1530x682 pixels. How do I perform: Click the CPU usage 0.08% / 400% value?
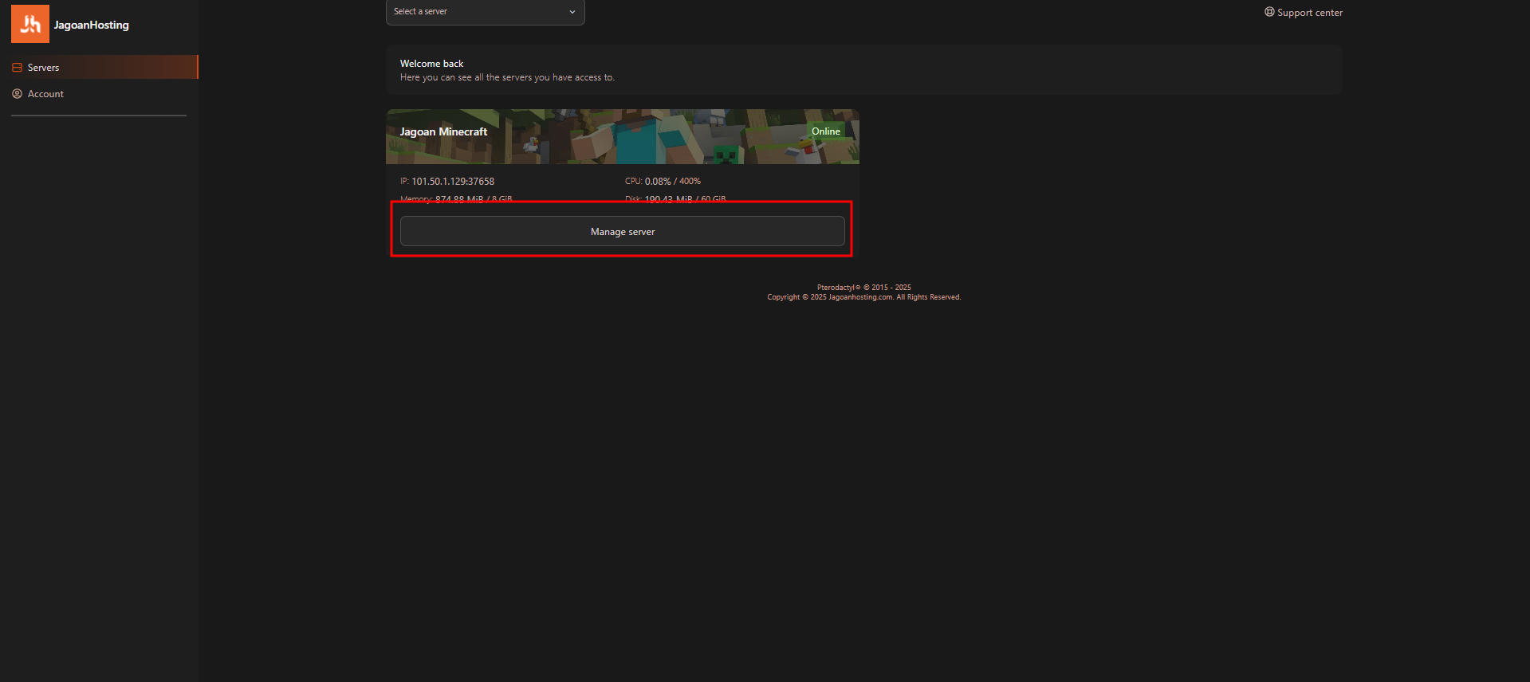(673, 182)
